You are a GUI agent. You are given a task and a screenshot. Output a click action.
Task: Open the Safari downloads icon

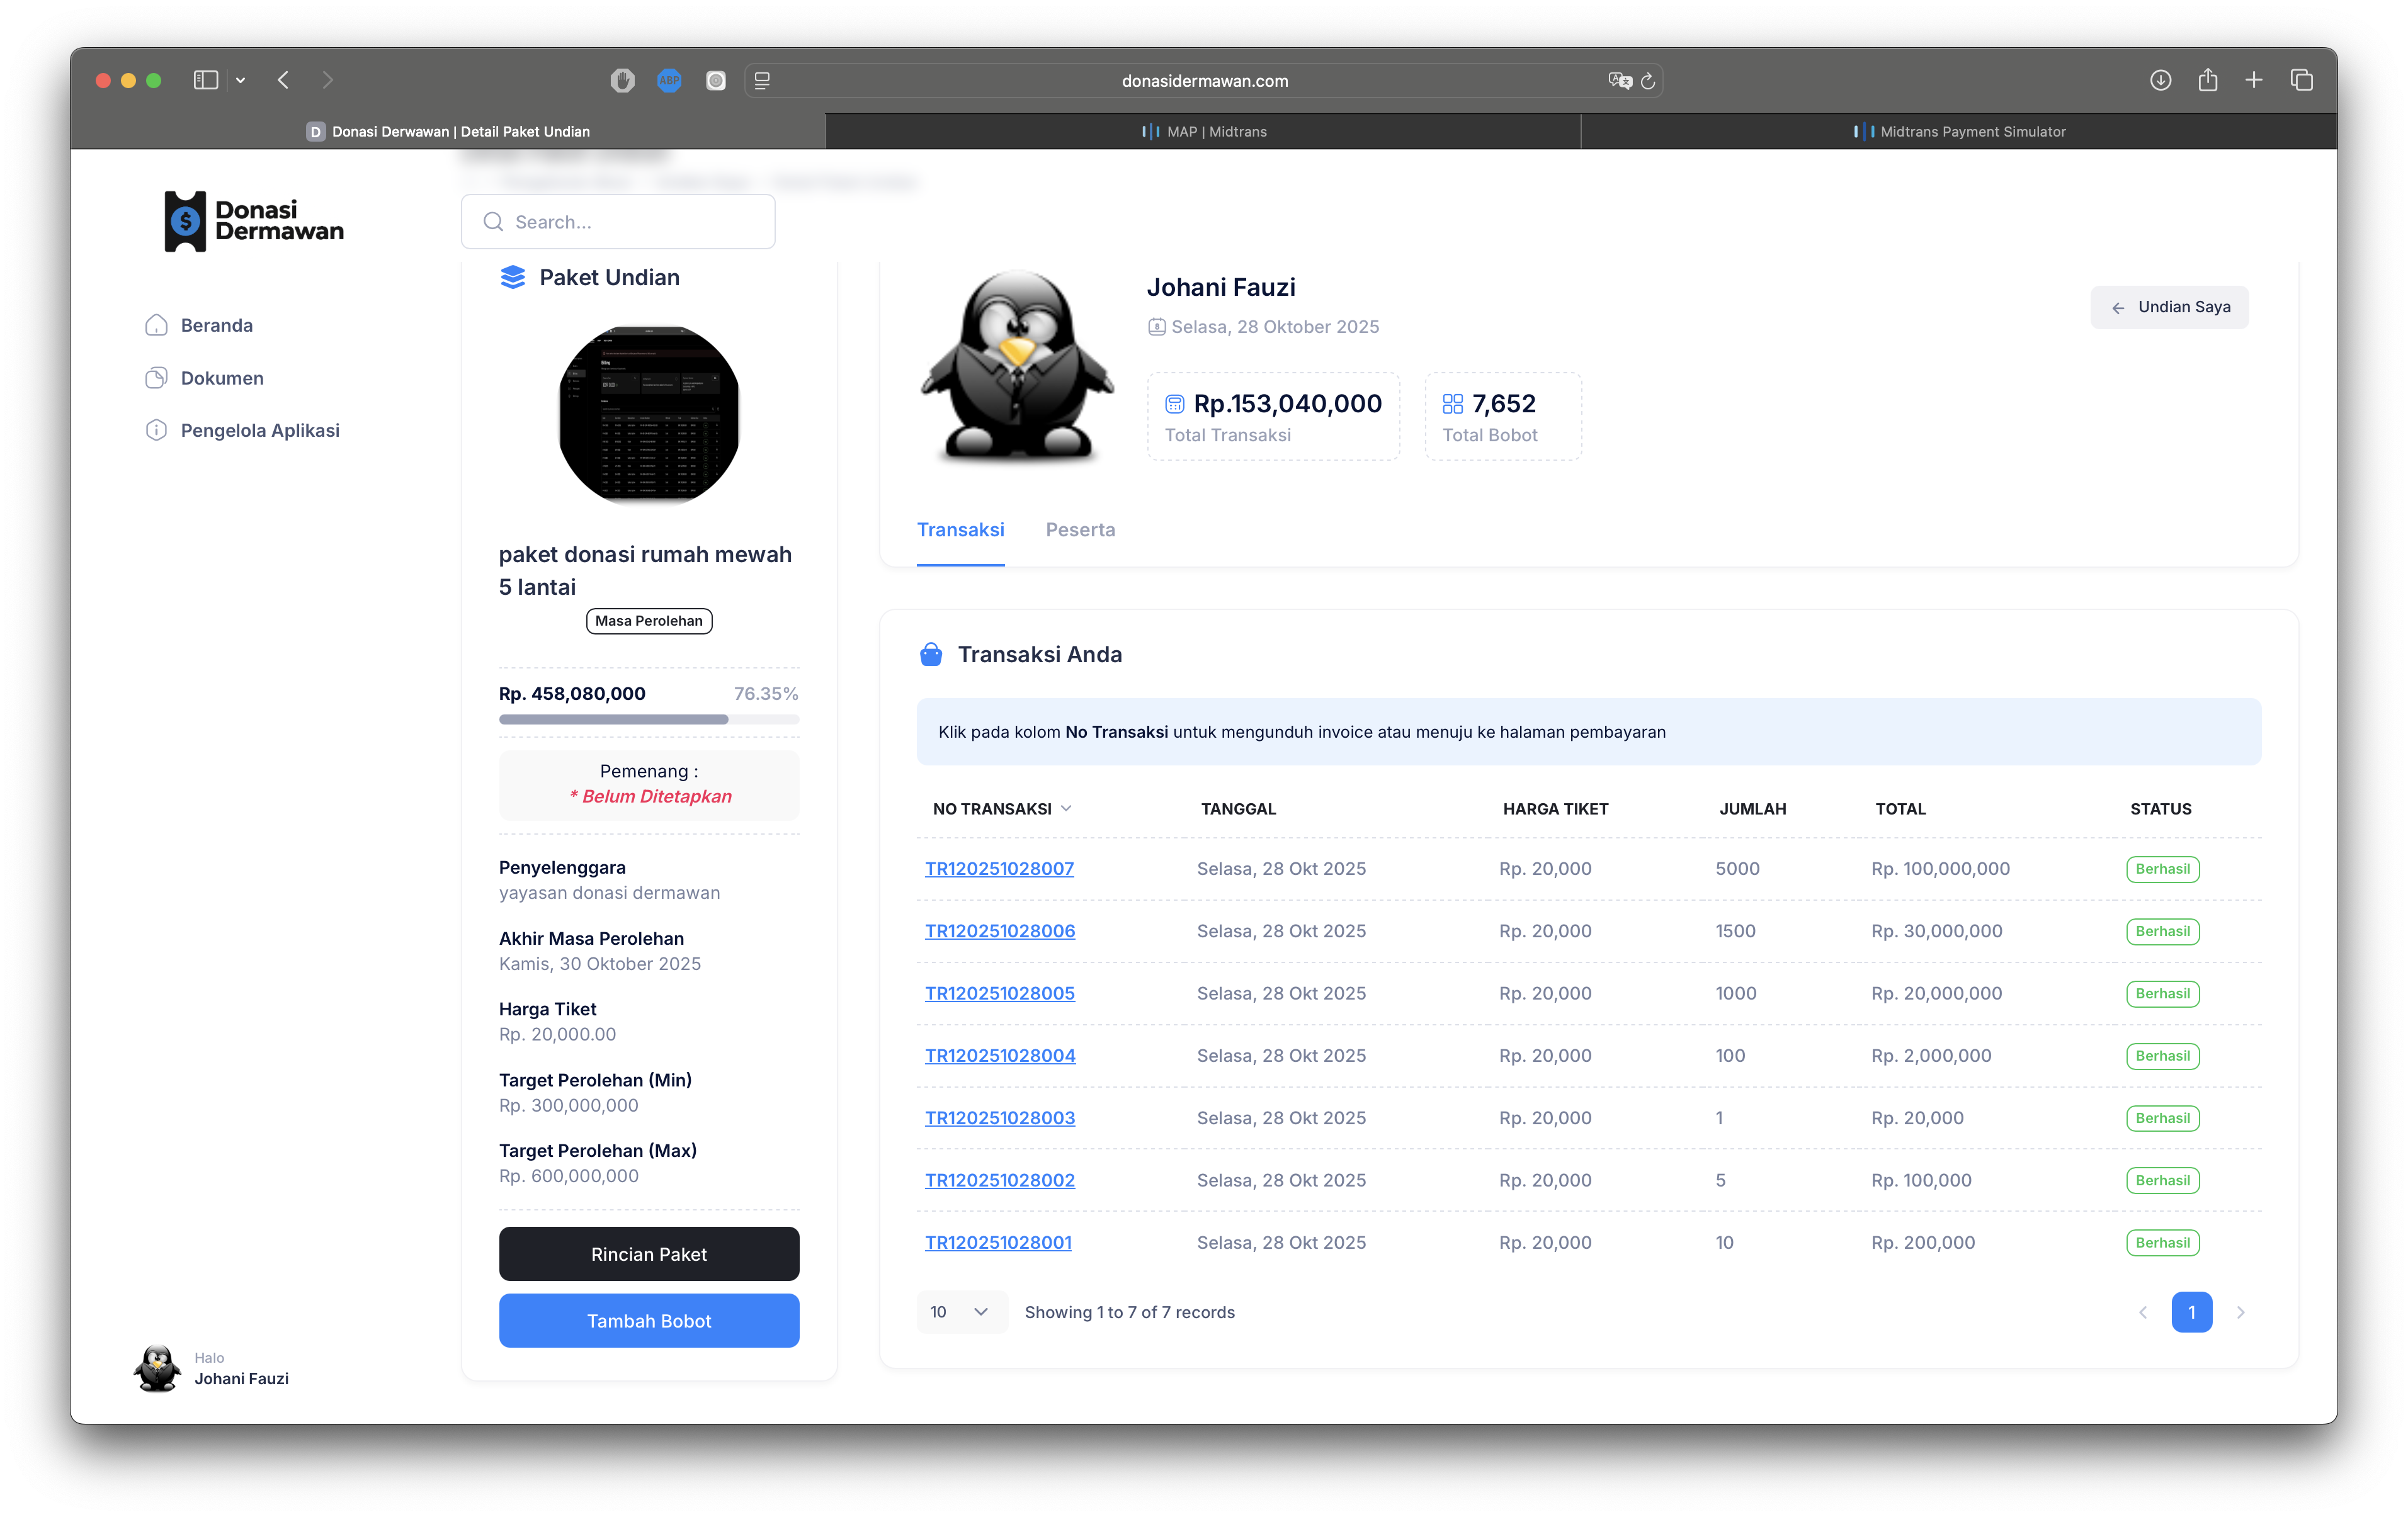2160,80
